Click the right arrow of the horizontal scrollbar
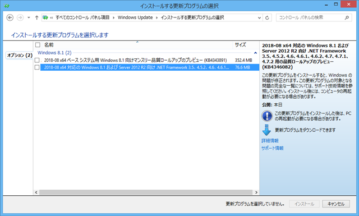 (256, 192)
